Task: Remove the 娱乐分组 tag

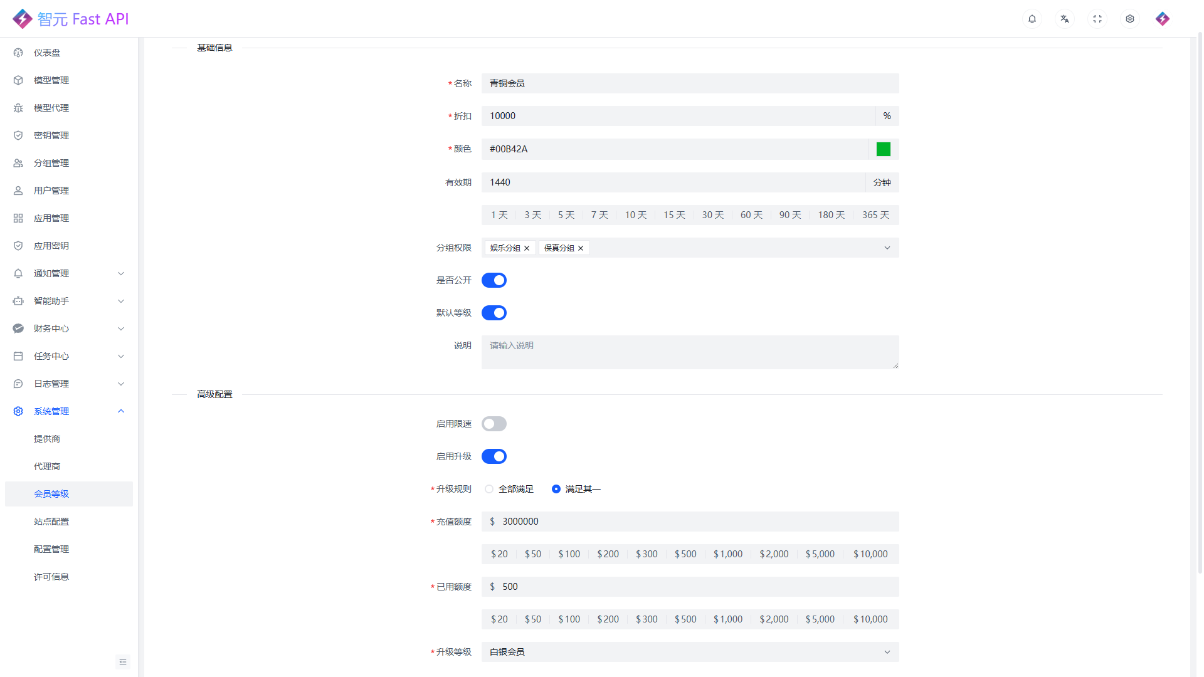Action: click(527, 248)
